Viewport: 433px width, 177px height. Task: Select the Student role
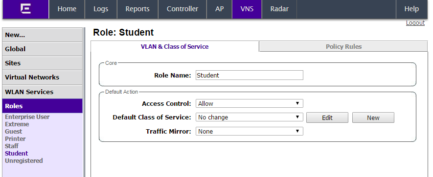click(16, 153)
